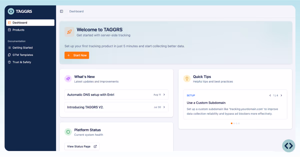Screen dimensions: 300x157
Task: Expand chevron on the Aug 11 update row
Action: pos(164,95)
